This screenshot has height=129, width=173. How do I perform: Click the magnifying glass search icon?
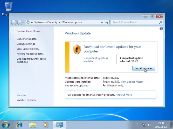161,22
